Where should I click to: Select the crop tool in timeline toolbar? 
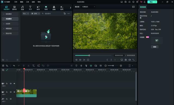point(38,66)
